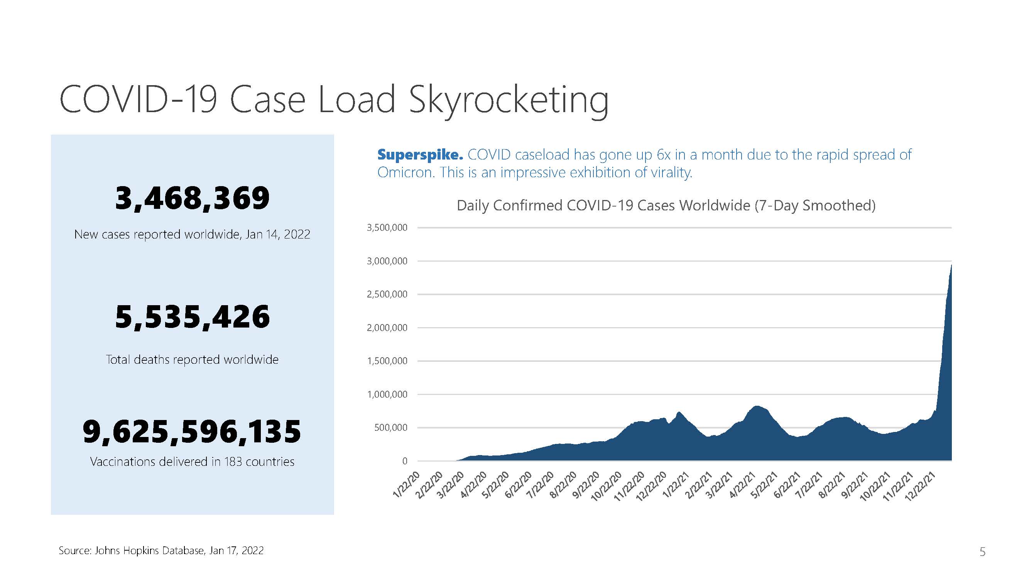Screen dimensions: 1029x578
Task: Click the 1/22/20 x-axis date label
Action: [x=407, y=485]
